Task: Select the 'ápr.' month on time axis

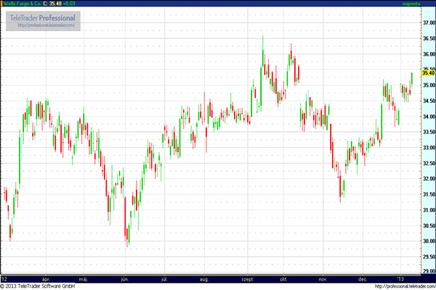Action: pos(46,278)
